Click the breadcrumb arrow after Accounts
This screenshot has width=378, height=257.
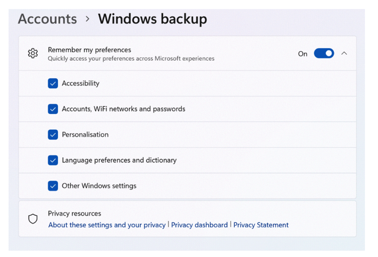point(88,19)
